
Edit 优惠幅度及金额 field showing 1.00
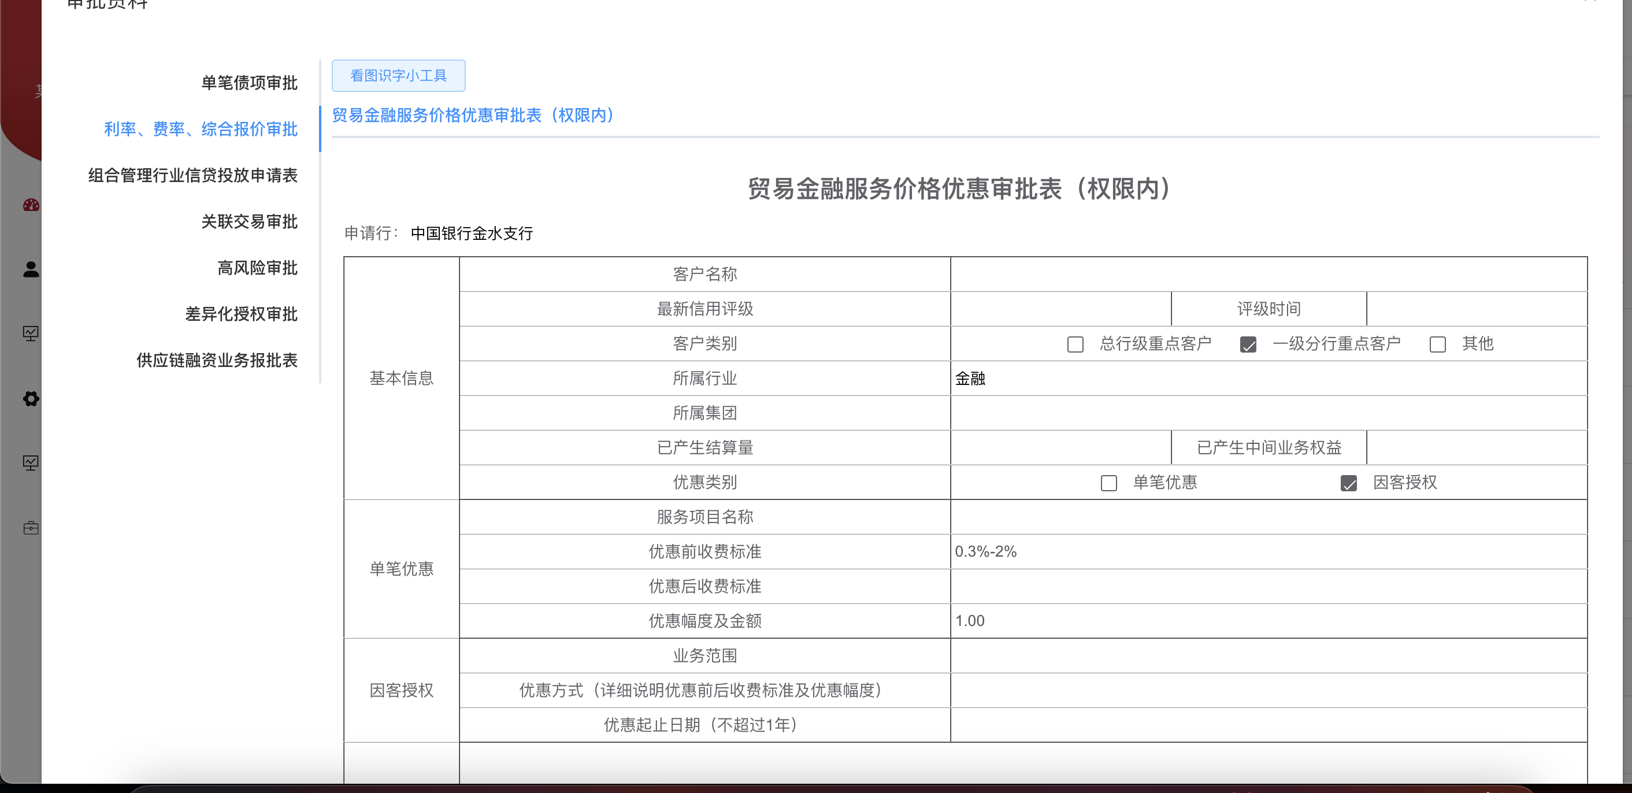pos(1268,621)
